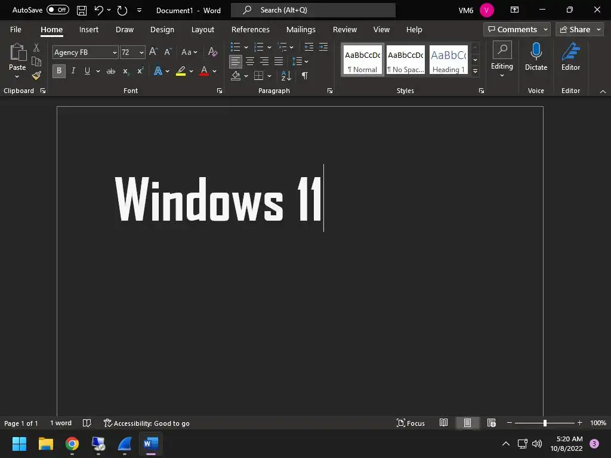
Task: Toggle Italic formatting
Action: [x=73, y=71]
